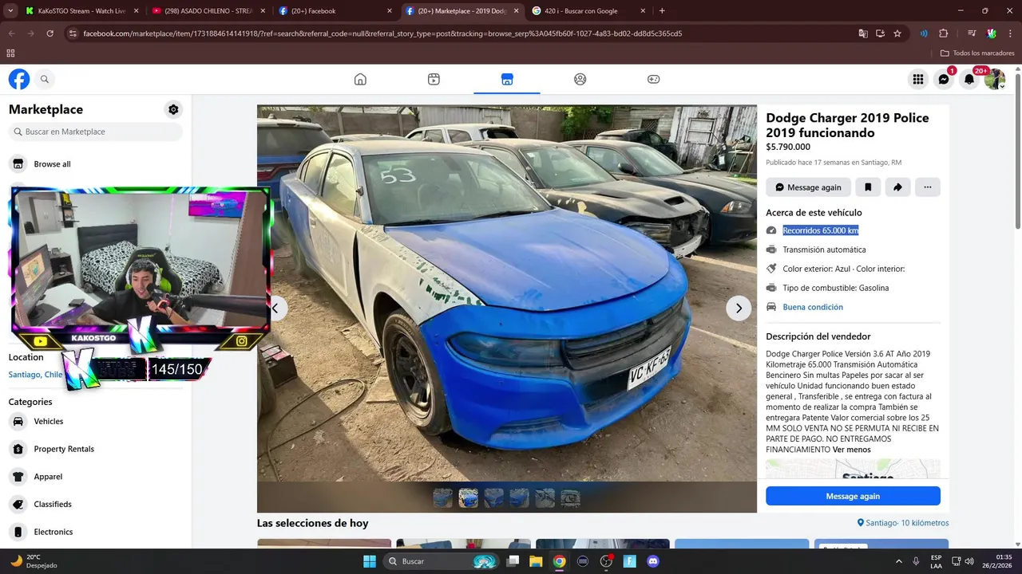
Task: Translate this page icon
Action: click(x=863, y=33)
